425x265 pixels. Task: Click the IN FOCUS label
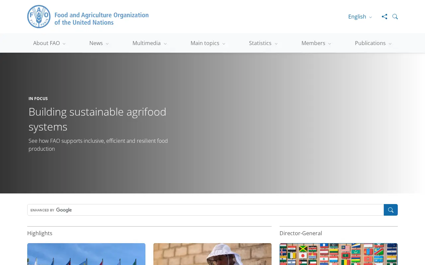[38, 99]
